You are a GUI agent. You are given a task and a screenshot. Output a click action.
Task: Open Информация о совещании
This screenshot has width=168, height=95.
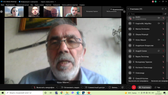28,2
